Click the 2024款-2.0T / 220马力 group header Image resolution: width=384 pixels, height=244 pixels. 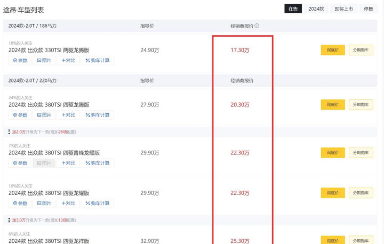tap(33, 80)
